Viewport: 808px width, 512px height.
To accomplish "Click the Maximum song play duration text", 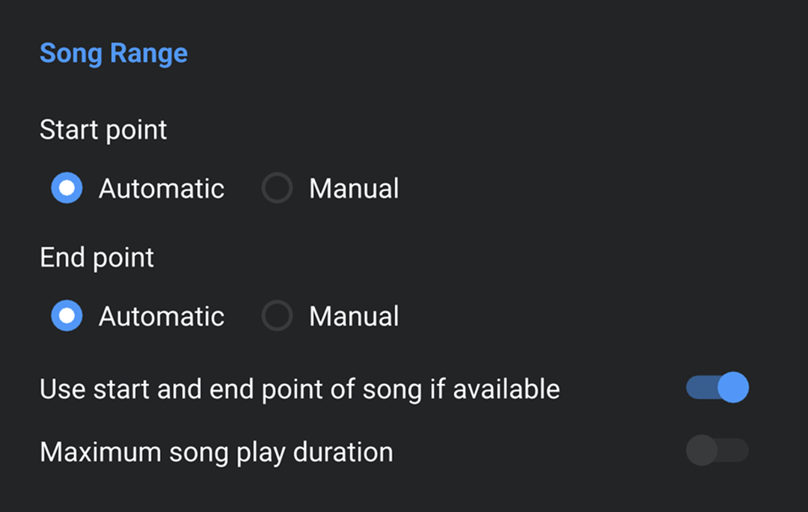I will click(x=216, y=451).
